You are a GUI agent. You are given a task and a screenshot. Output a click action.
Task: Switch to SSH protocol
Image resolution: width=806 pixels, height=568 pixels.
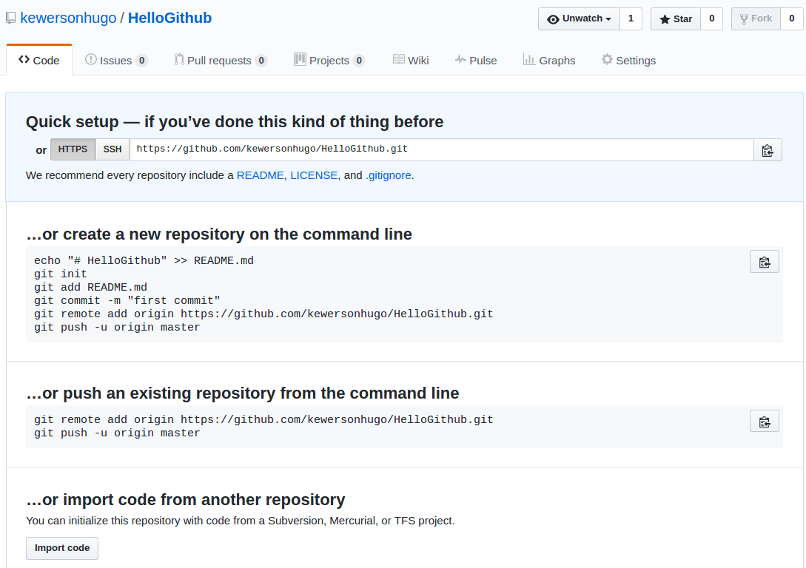(x=112, y=149)
